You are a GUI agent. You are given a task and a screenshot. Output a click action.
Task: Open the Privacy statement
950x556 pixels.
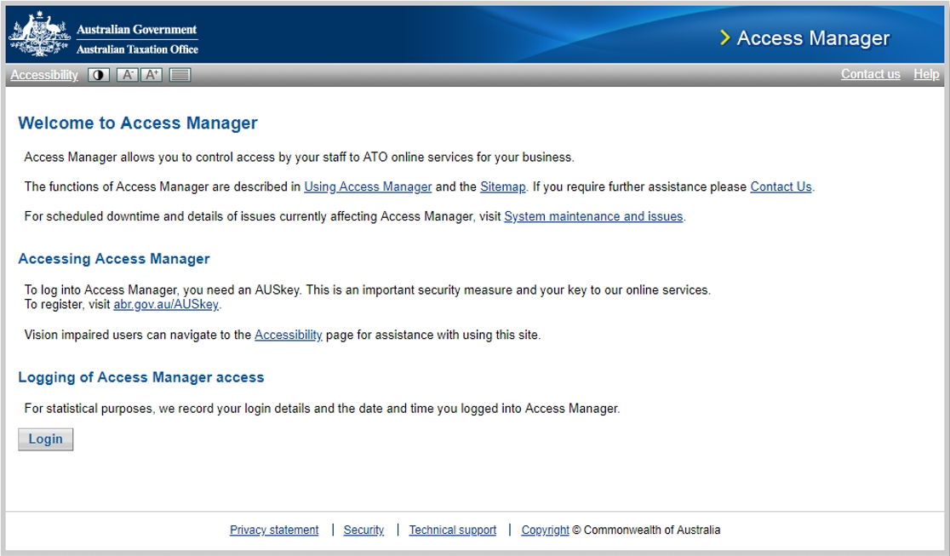click(274, 530)
